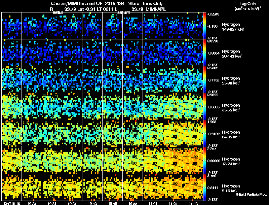Click the 'Hydrogen 90-149 keV' row label
The height and width of the screenshot is (205, 269).
tap(232, 54)
